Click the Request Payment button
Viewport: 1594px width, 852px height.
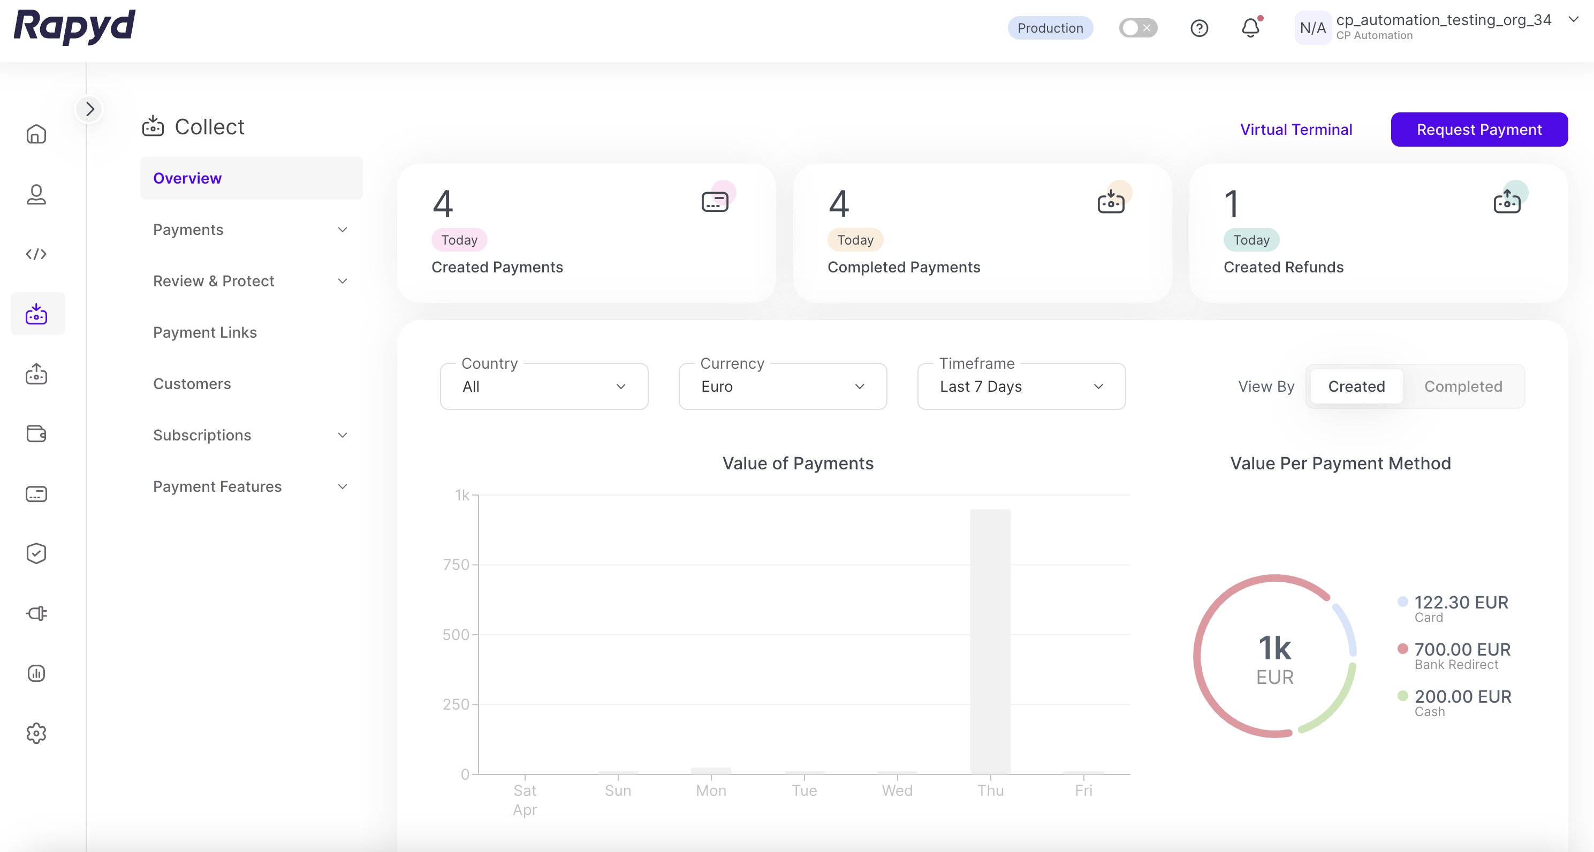click(1479, 130)
